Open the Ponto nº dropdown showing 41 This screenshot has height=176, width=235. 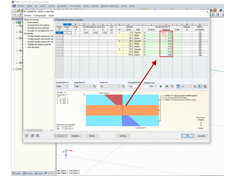click(110, 86)
